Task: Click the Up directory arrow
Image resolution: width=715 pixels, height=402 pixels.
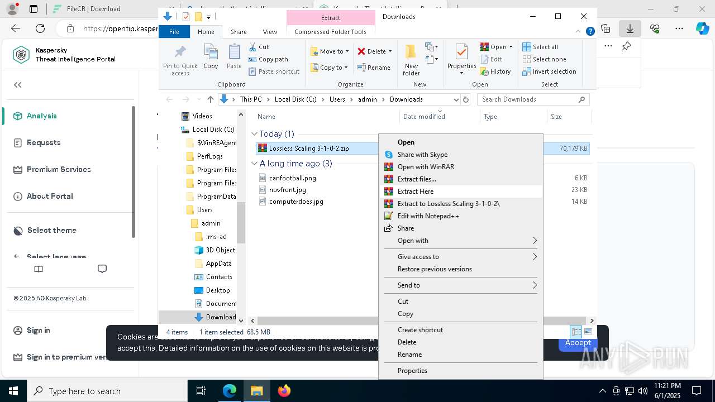Action: point(210,99)
